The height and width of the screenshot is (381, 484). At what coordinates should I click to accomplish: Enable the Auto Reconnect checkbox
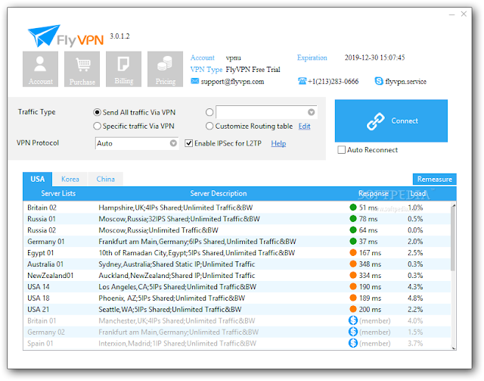[x=341, y=150]
